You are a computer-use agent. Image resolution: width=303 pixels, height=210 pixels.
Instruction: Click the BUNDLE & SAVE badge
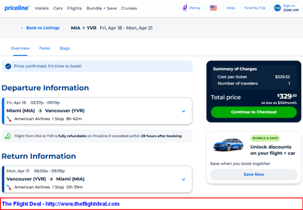coord(265,138)
